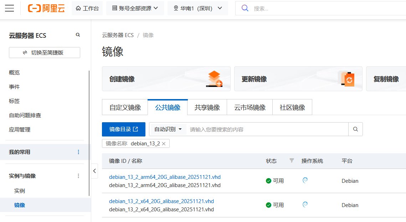Viewport: 406px width, 222px height.
Task: Open the hamburger navigation menu
Action: coord(9,8)
